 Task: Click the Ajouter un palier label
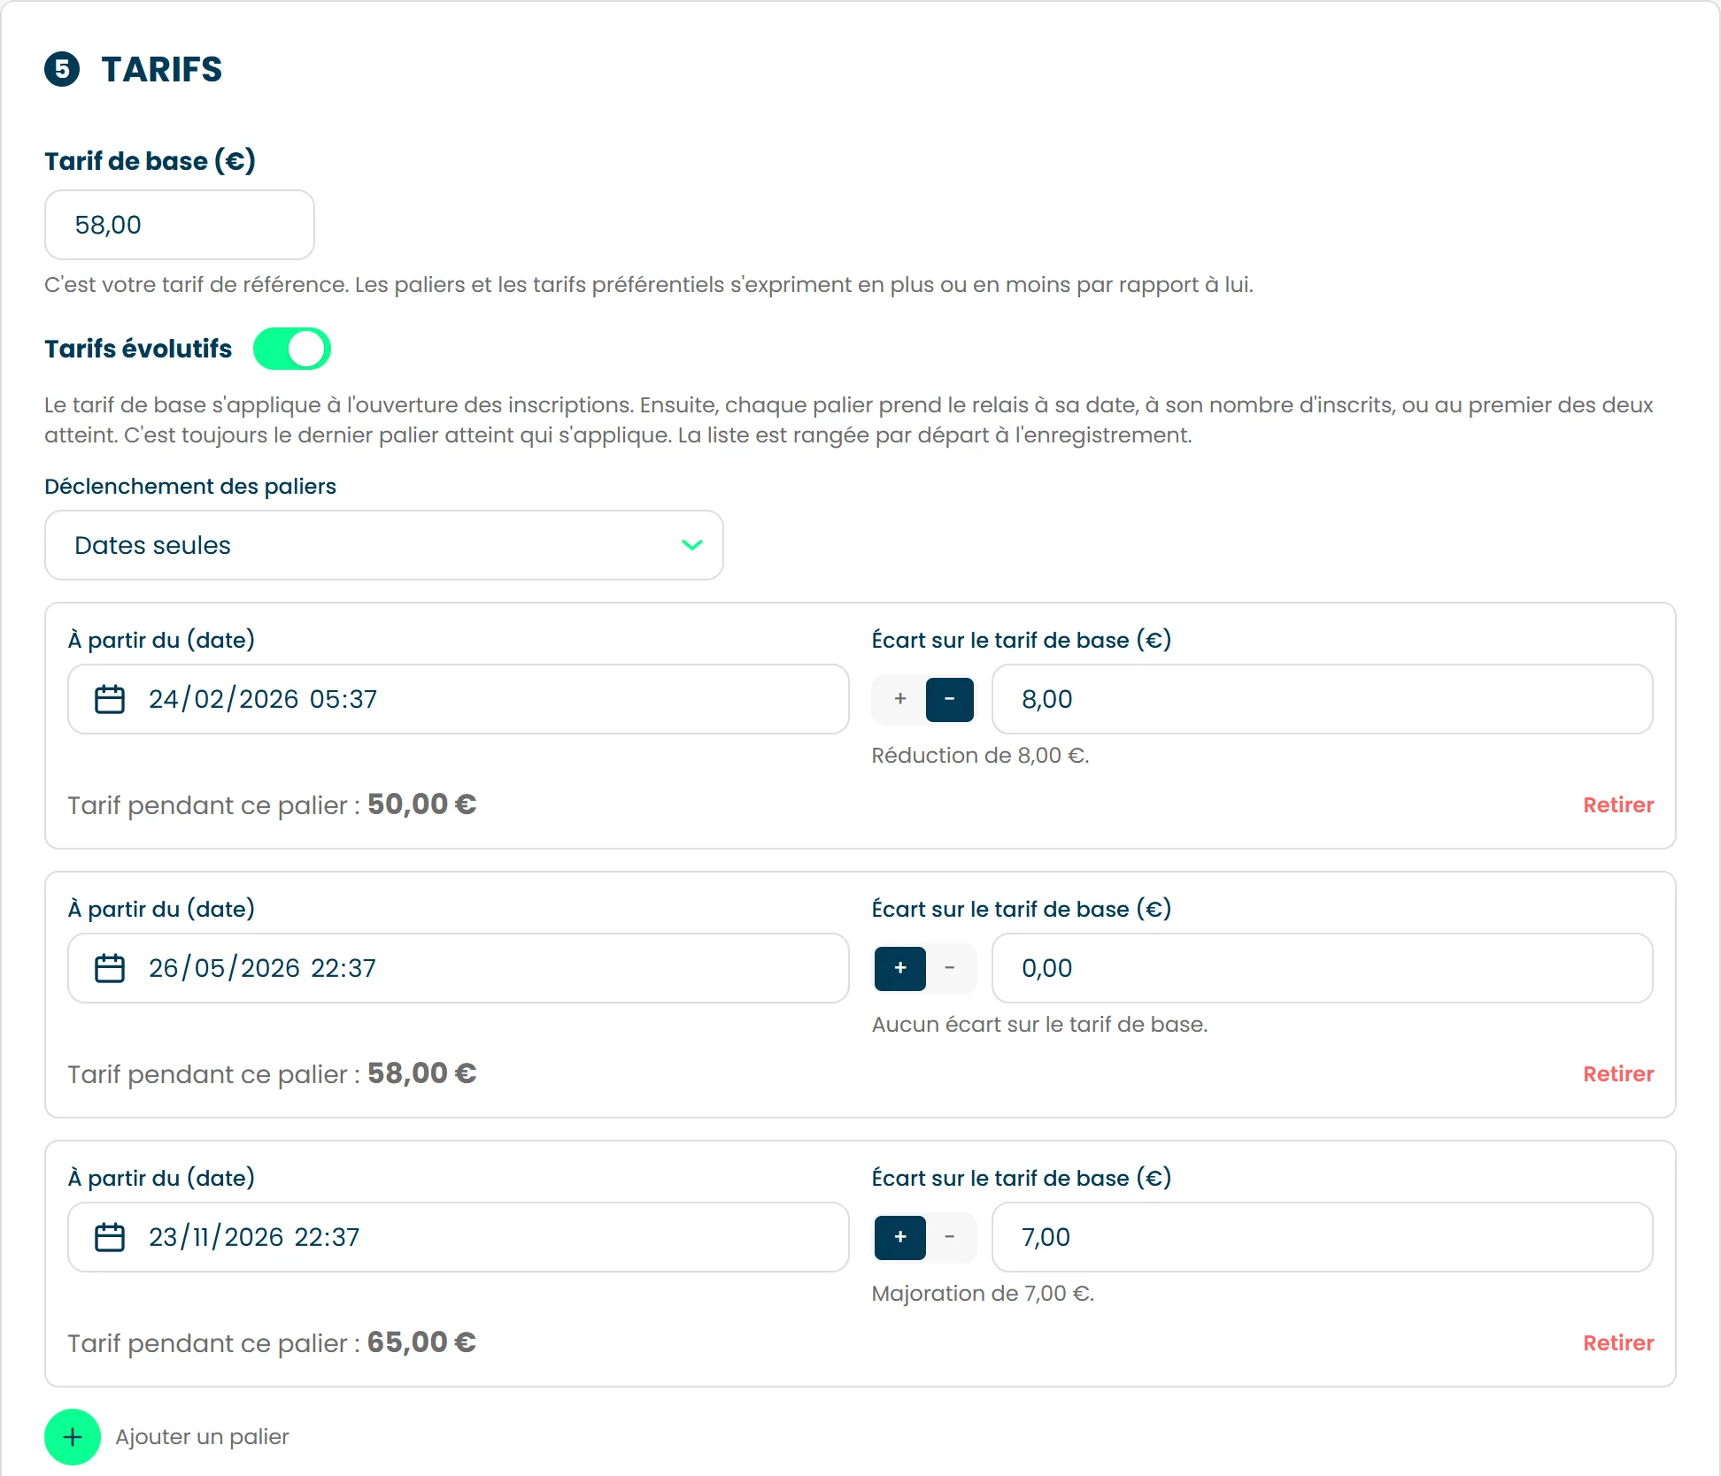click(202, 1437)
